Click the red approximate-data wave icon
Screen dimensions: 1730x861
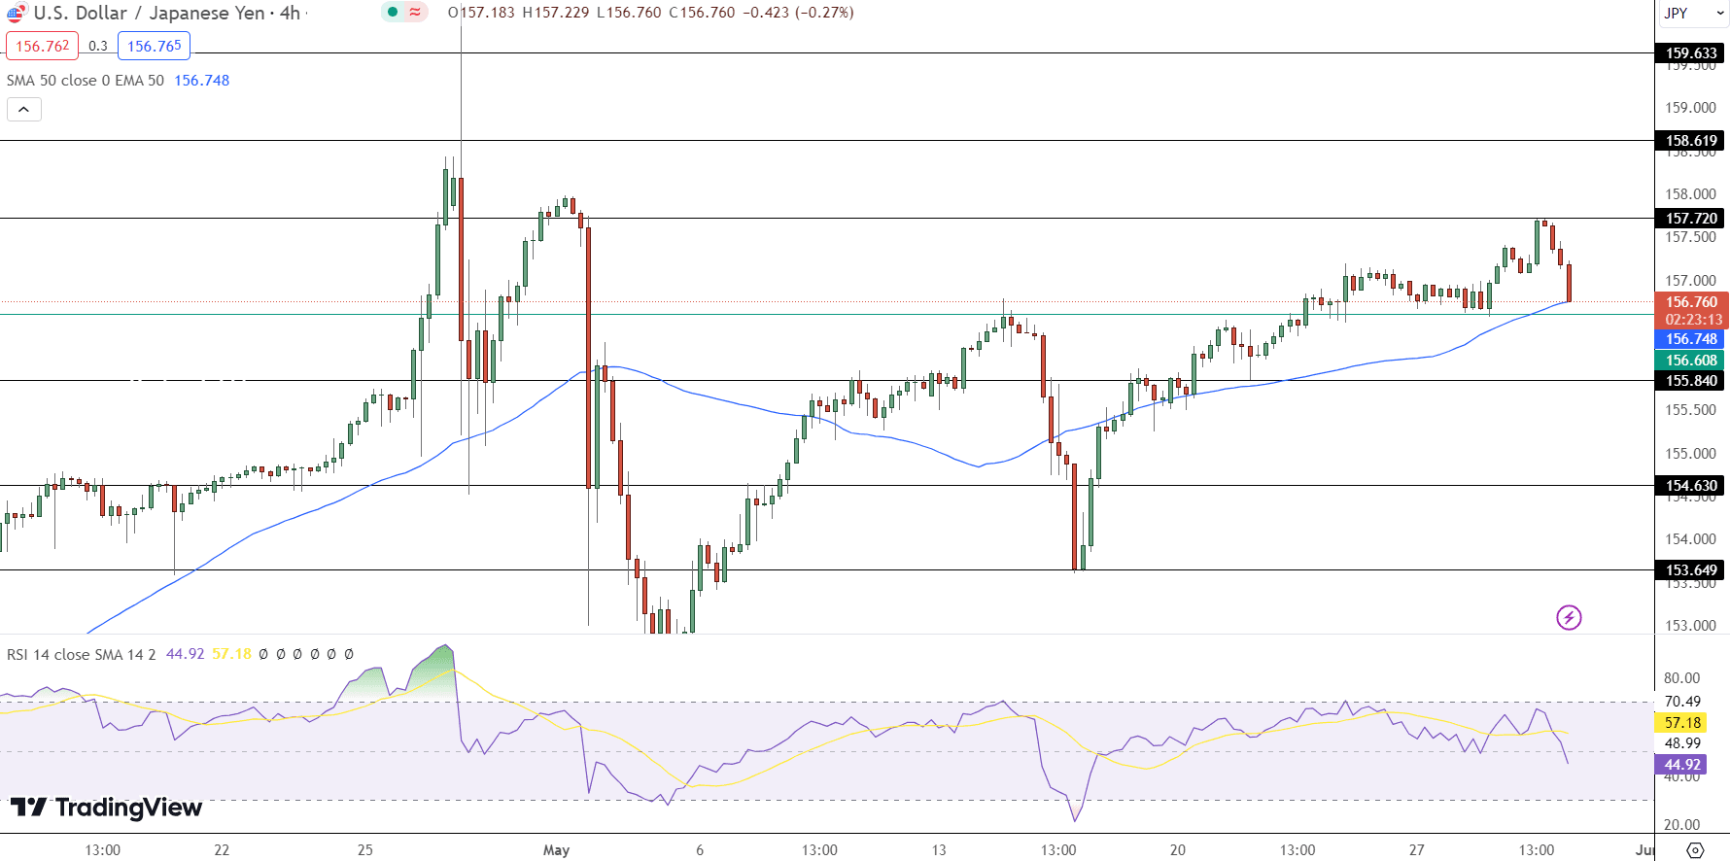click(x=415, y=13)
